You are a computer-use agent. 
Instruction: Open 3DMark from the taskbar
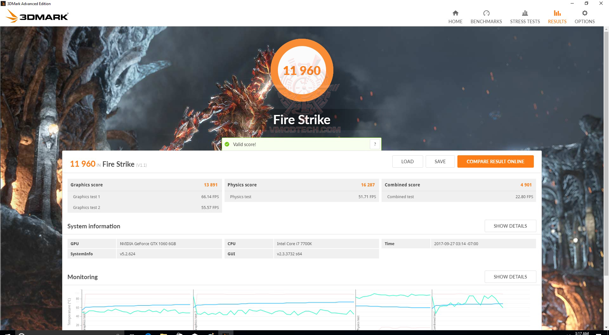click(x=226, y=333)
